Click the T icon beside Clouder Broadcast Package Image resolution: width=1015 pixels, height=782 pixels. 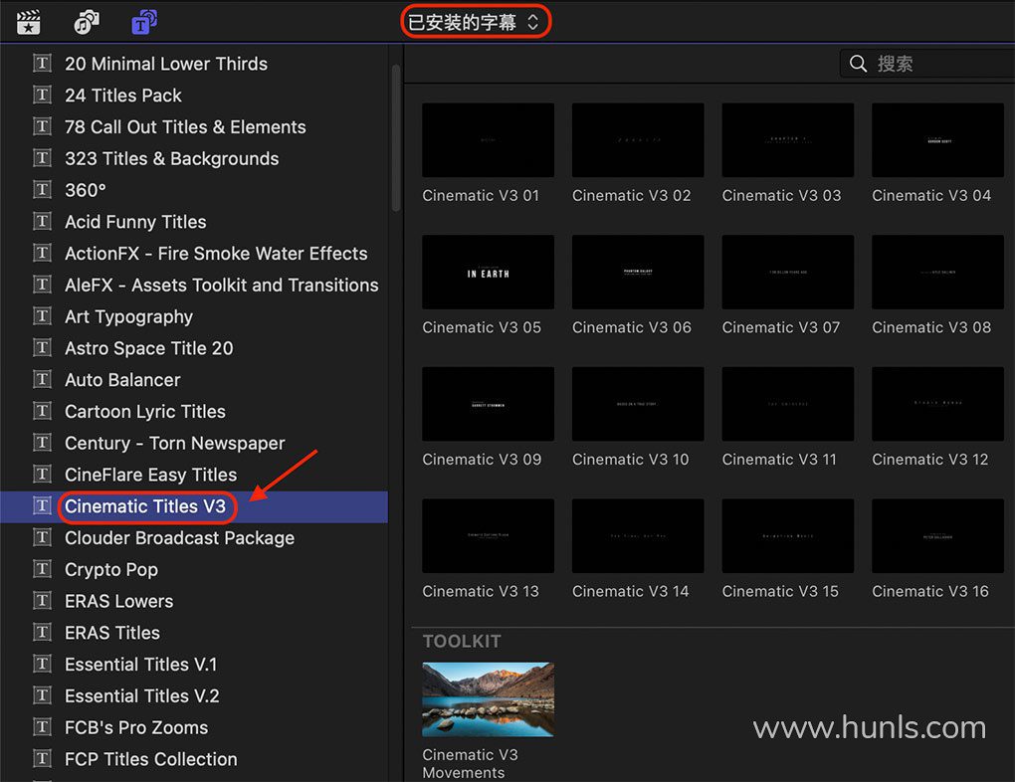click(x=42, y=537)
